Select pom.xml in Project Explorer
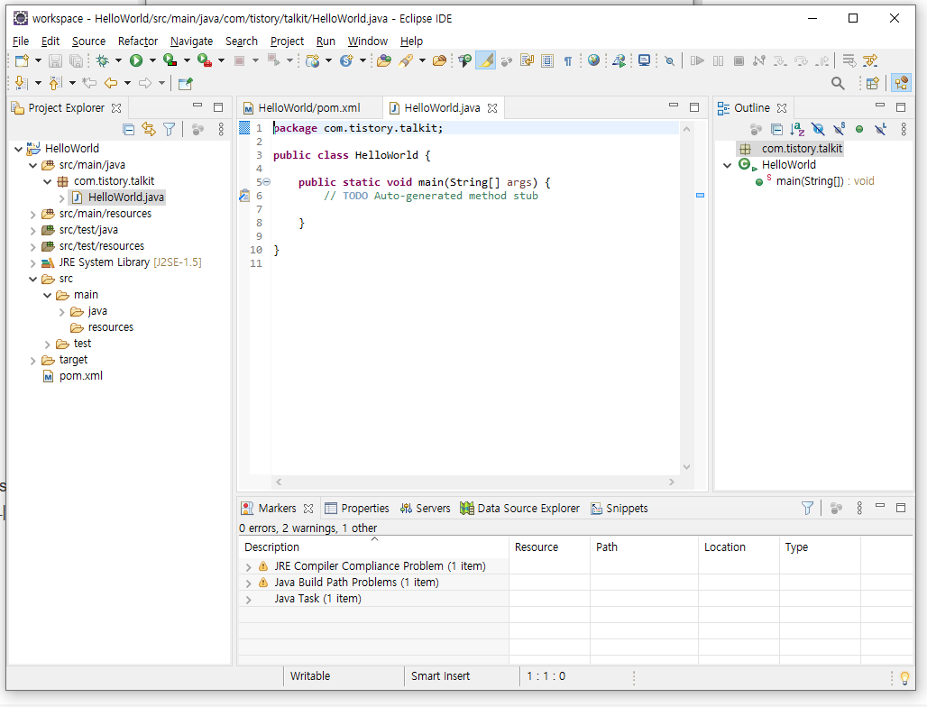The height and width of the screenshot is (707, 927). [81, 376]
